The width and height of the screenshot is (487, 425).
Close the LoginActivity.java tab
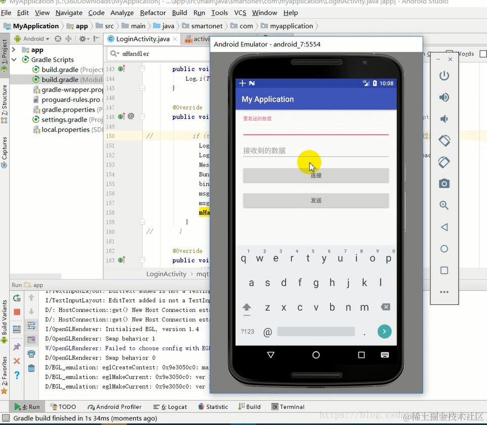click(175, 39)
